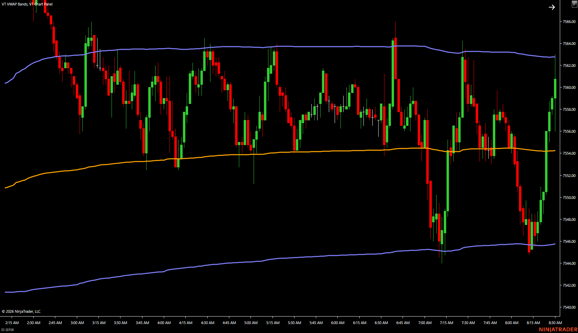Viewport: 578px width, 333px height.
Task: Click the 2:30 AM time axis label
Action: pyautogui.click(x=34, y=323)
